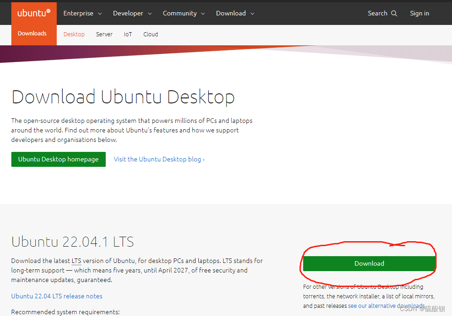Click Sign in link
This screenshot has width=452, height=316.
click(419, 13)
